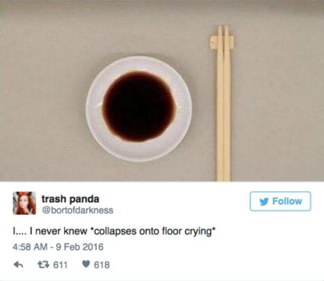
Task: View the 611 retweets count
Action: 60,265
